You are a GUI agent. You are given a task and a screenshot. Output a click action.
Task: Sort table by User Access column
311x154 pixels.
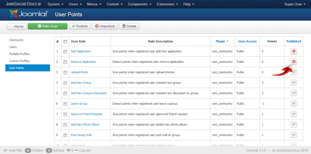pyautogui.click(x=247, y=42)
